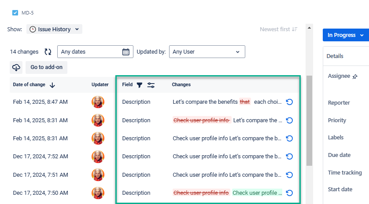
Task: Click date cell Dec 17, 2024, 7:52 AM
Action: [x=41, y=157]
